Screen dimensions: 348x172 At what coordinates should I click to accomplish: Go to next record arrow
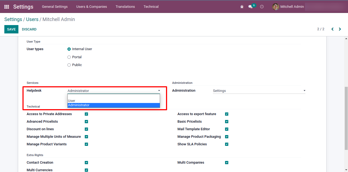[340, 29]
